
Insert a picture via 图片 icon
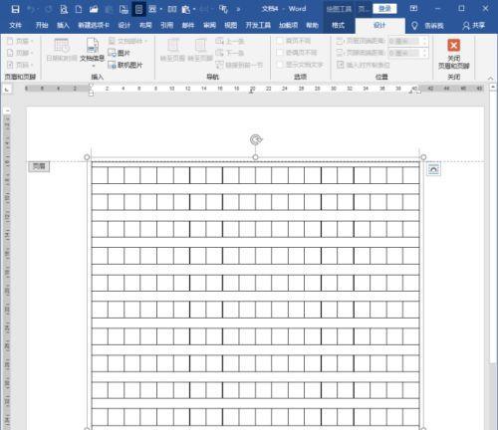[120, 53]
